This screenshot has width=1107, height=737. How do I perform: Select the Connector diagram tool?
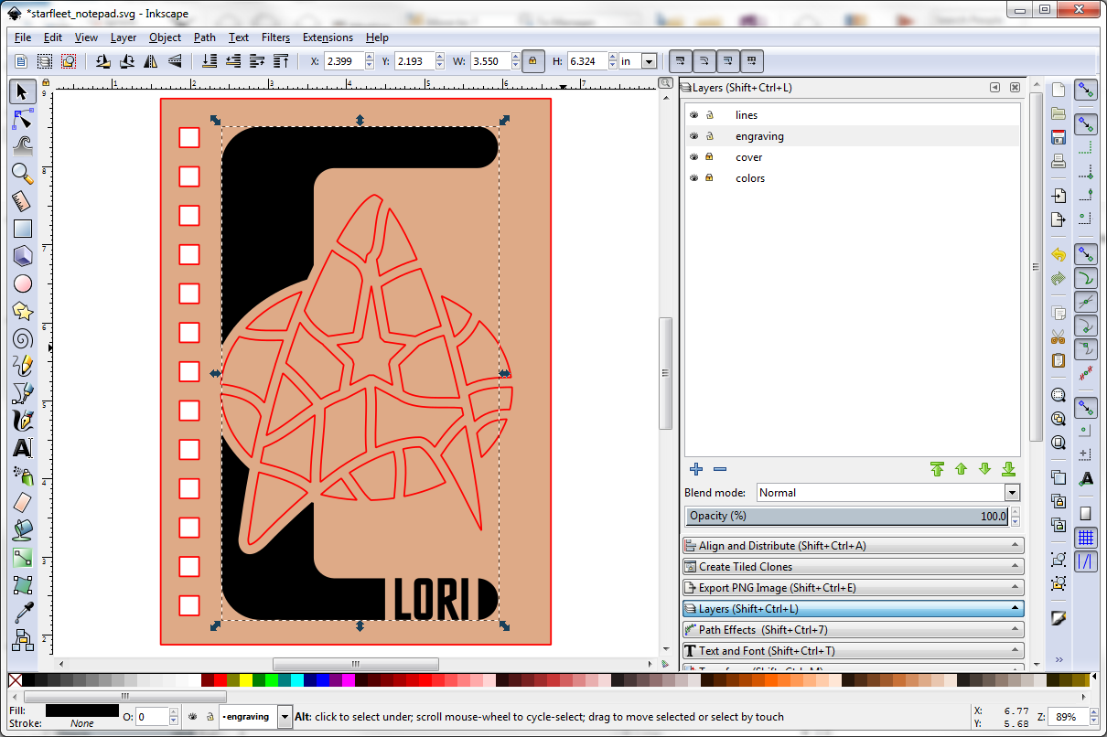coord(23,639)
